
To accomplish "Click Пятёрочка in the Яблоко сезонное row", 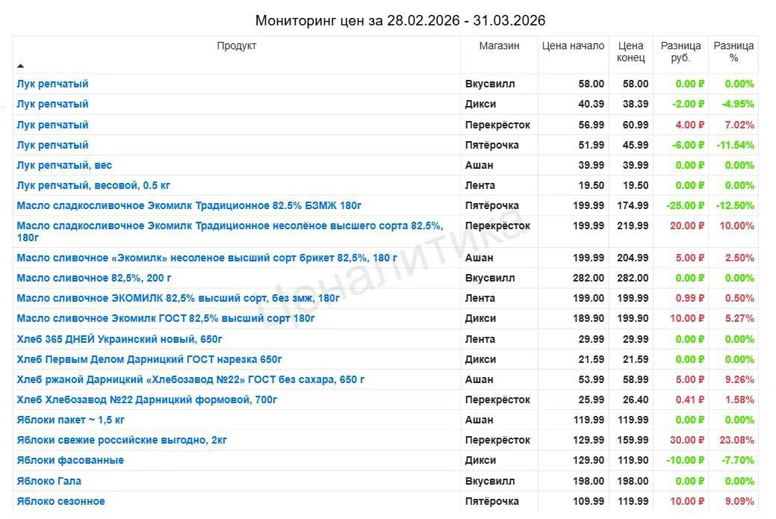I will pos(492,502).
